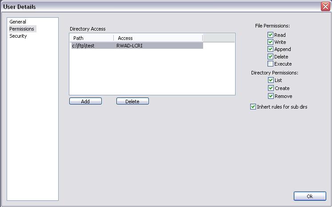Viewport: 332px width, 207px height.
Task: Toggle the List directory permission
Action: 271,80
